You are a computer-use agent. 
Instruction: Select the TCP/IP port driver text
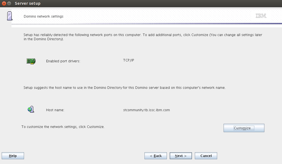[128, 60]
